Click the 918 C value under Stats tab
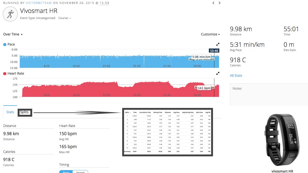This screenshot has height=173, width=308. click(x=9, y=160)
